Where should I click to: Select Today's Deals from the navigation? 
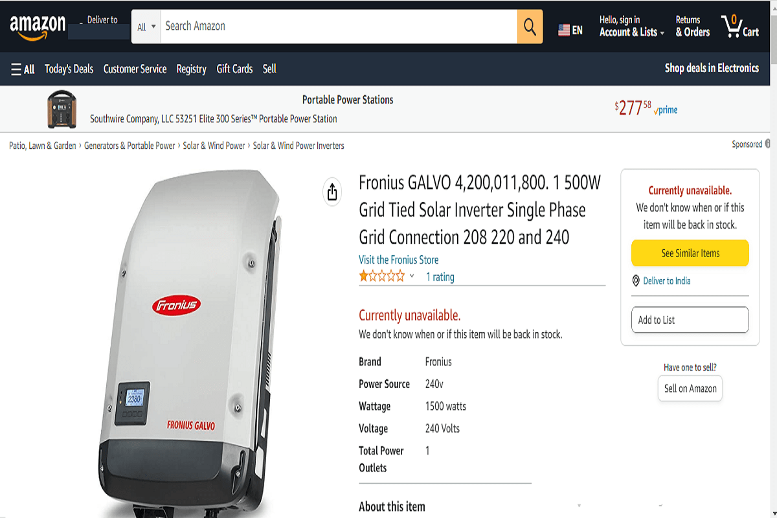point(69,69)
